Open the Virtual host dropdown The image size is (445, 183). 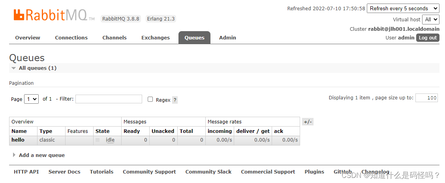[431, 20]
